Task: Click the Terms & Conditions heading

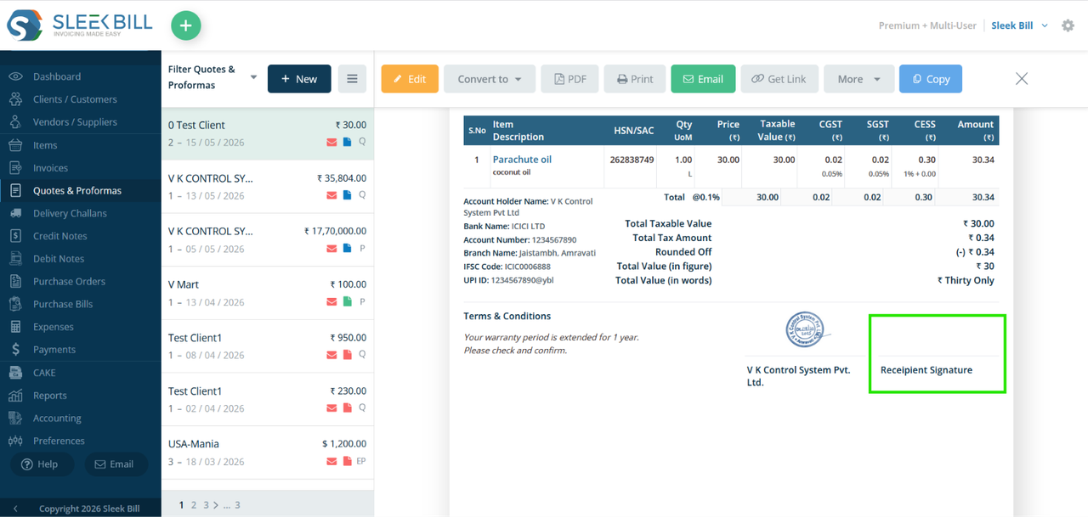Action: 507,316
